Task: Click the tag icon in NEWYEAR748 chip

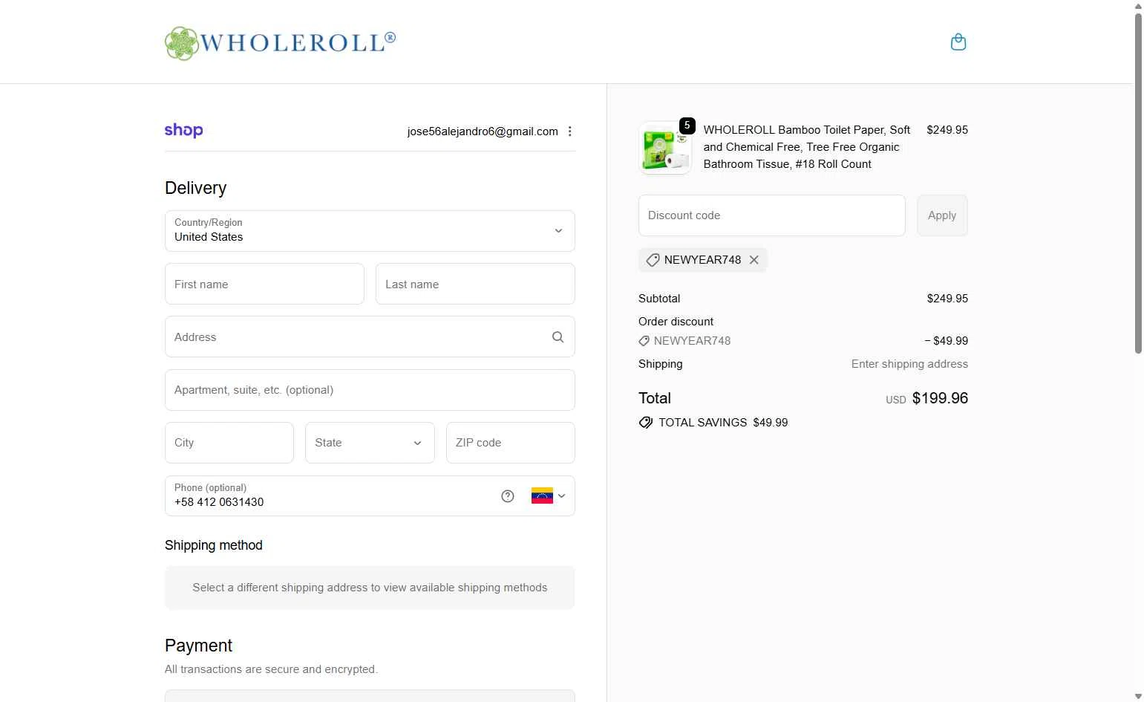Action: pyautogui.click(x=653, y=260)
